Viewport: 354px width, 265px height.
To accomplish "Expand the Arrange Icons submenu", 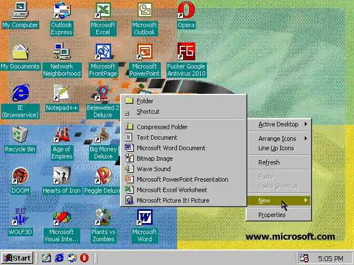I will [279, 139].
